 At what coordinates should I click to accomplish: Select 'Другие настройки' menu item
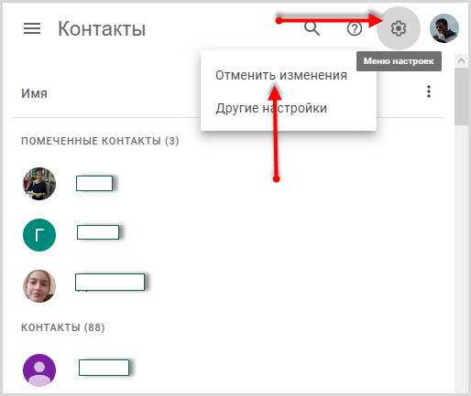click(271, 108)
